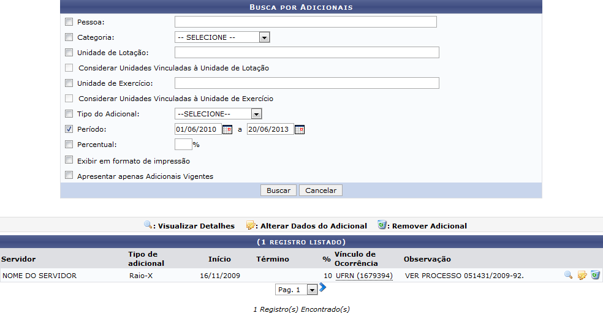Image resolution: width=603 pixels, height=313 pixels.
Task: Open the UFRN (1679394) vínculo link
Action: click(x=363, y=276)
